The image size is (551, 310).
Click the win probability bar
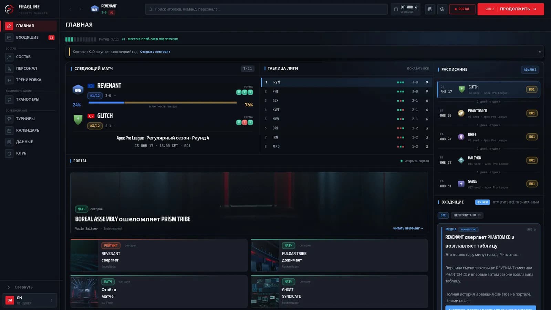[x=163, y=103]
